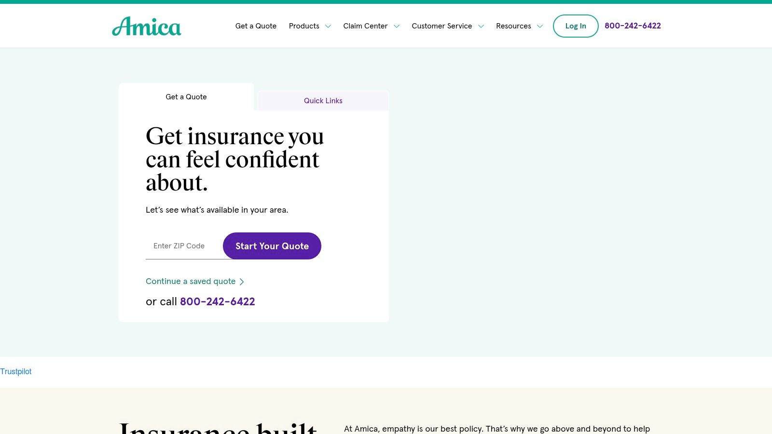Click the phone number after "or call"
The image size is (772, 434).
tap(217, 302)
